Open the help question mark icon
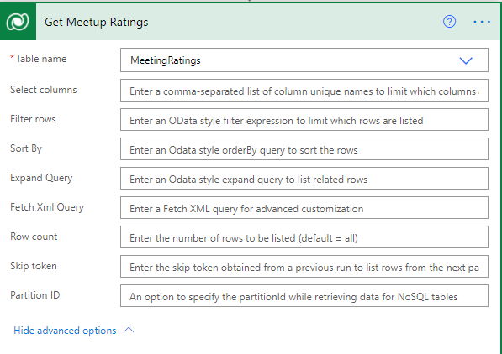 tap(449, 22)
